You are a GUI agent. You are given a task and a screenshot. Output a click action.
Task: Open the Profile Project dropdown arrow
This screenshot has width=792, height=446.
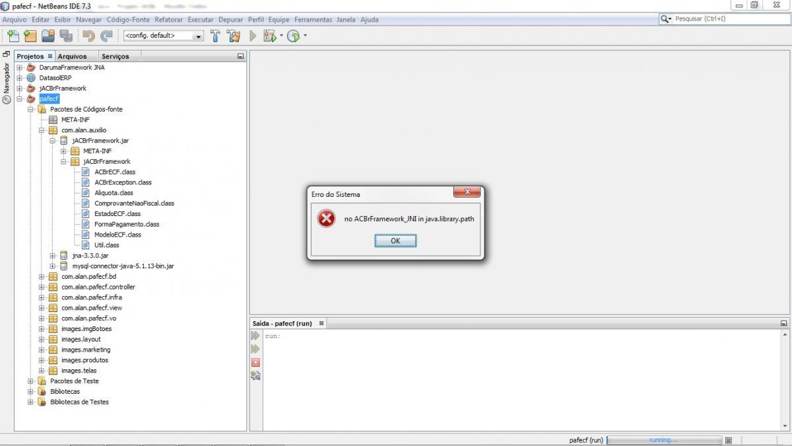[x=305, y=36]
